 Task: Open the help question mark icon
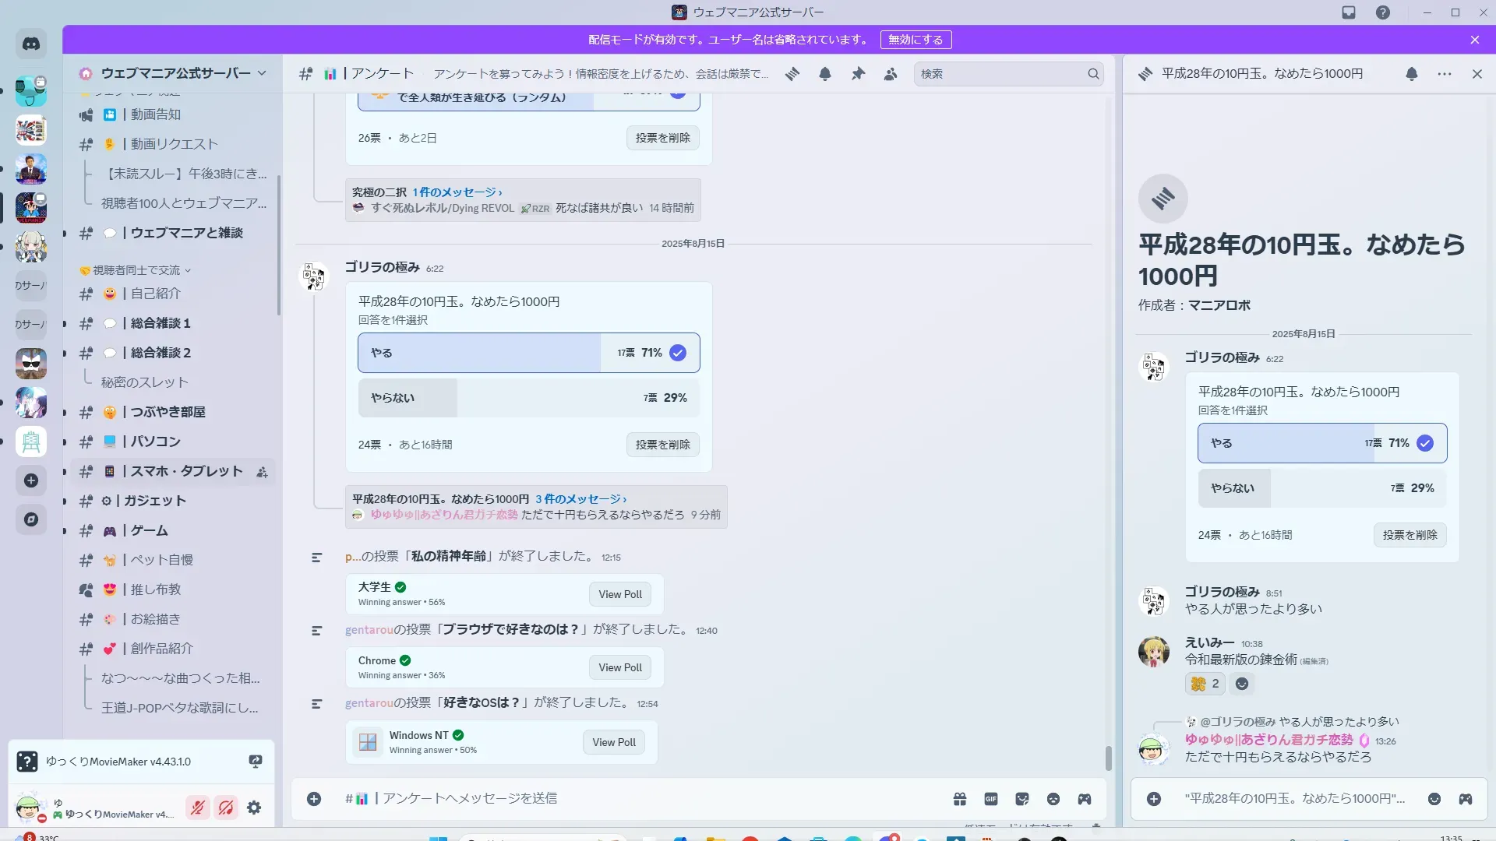click(1382, 12)
